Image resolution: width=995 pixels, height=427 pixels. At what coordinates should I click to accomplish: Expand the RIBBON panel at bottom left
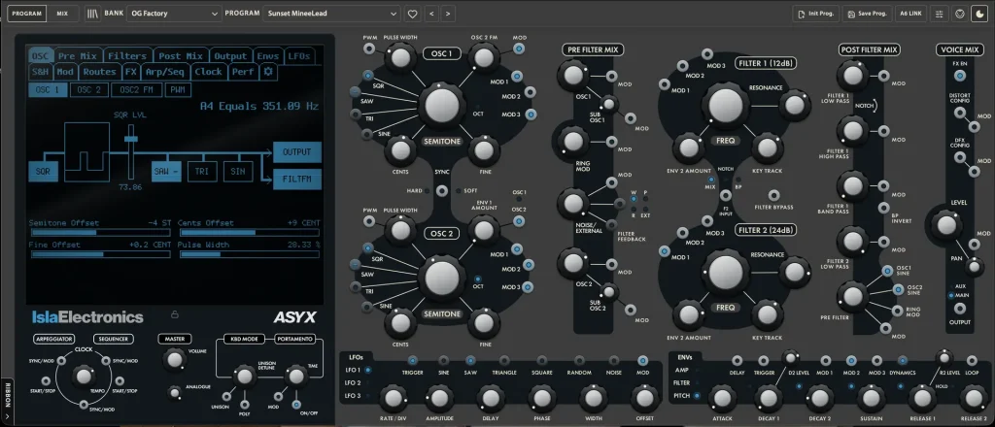pos(8,403)
